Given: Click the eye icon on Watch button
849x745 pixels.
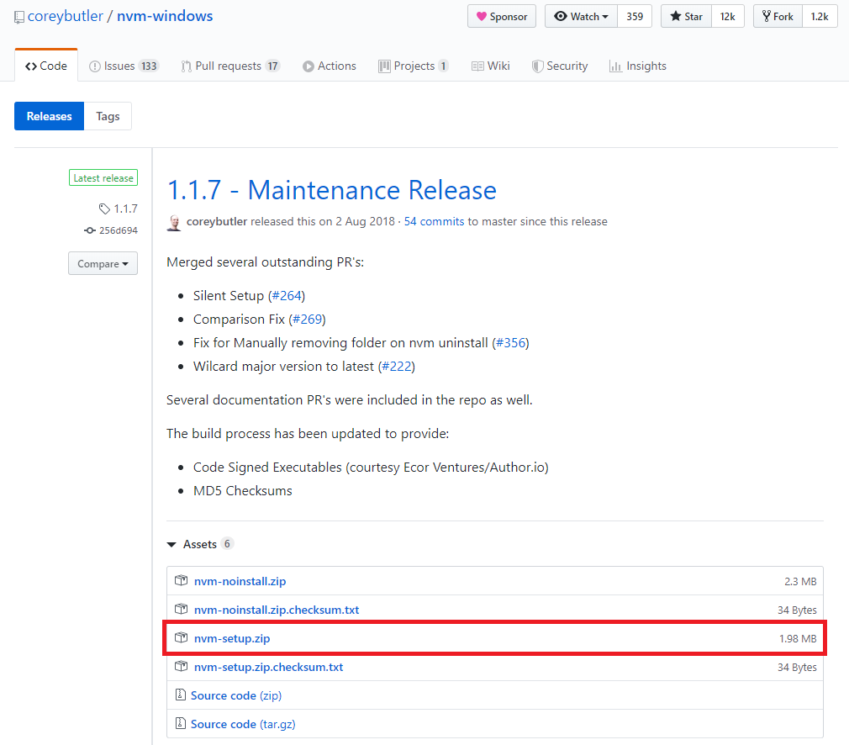Looking at the screenshot, I should (561, 16).
